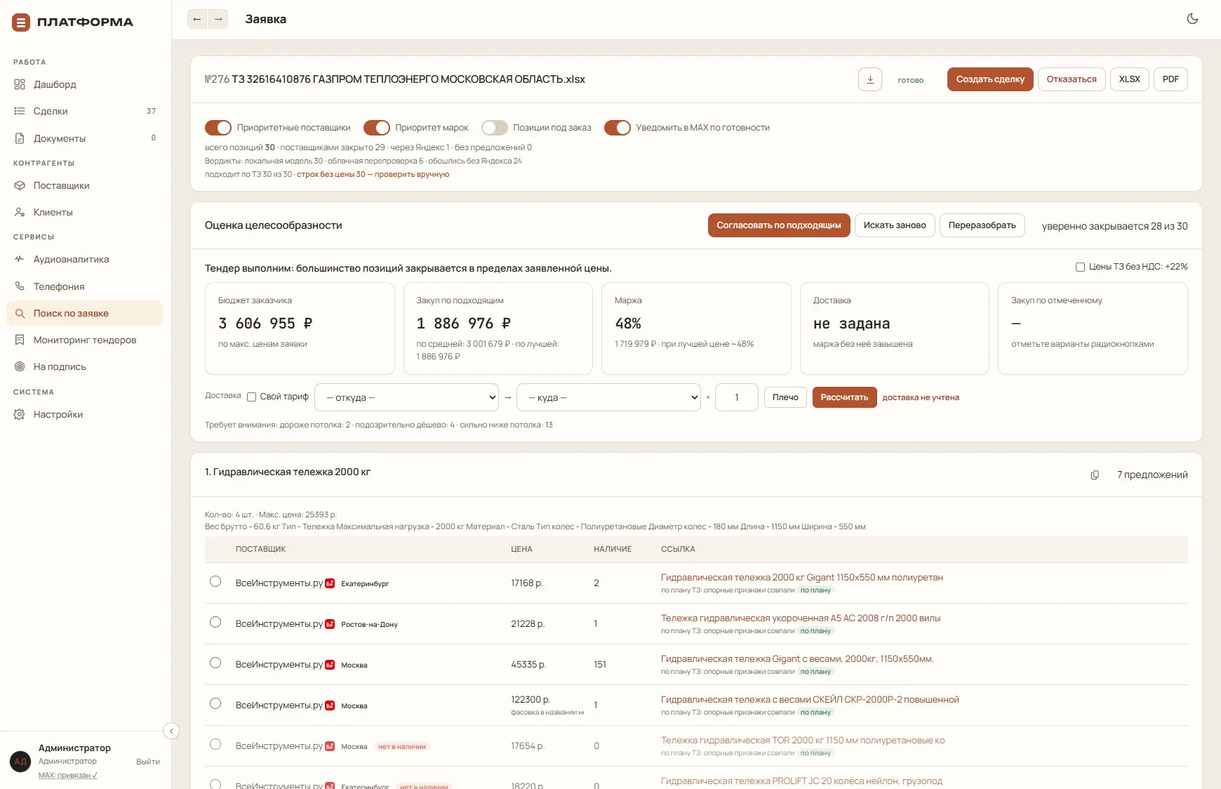Open Поставщики in the sidebar

pyautogui.click(x=85, y=185)
